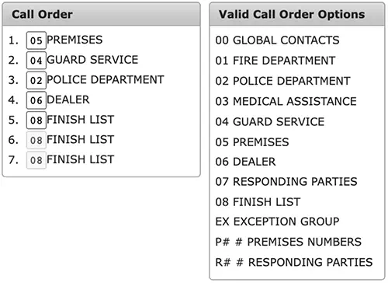Focus the call order 4 field for Dealer

coord(36,100)
